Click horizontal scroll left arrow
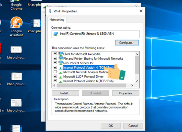This screenshot has height=132, width=182. point(54,85)
